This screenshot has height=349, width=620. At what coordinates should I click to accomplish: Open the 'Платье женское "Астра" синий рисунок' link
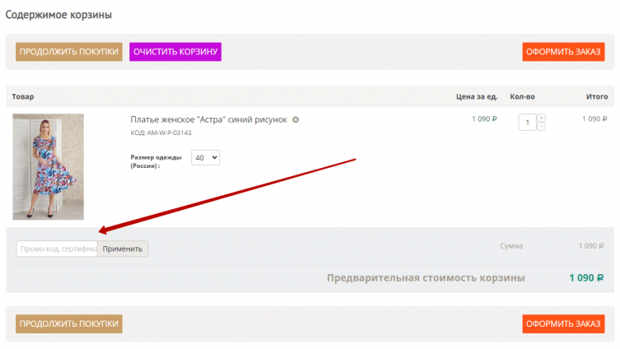[209, 119]
